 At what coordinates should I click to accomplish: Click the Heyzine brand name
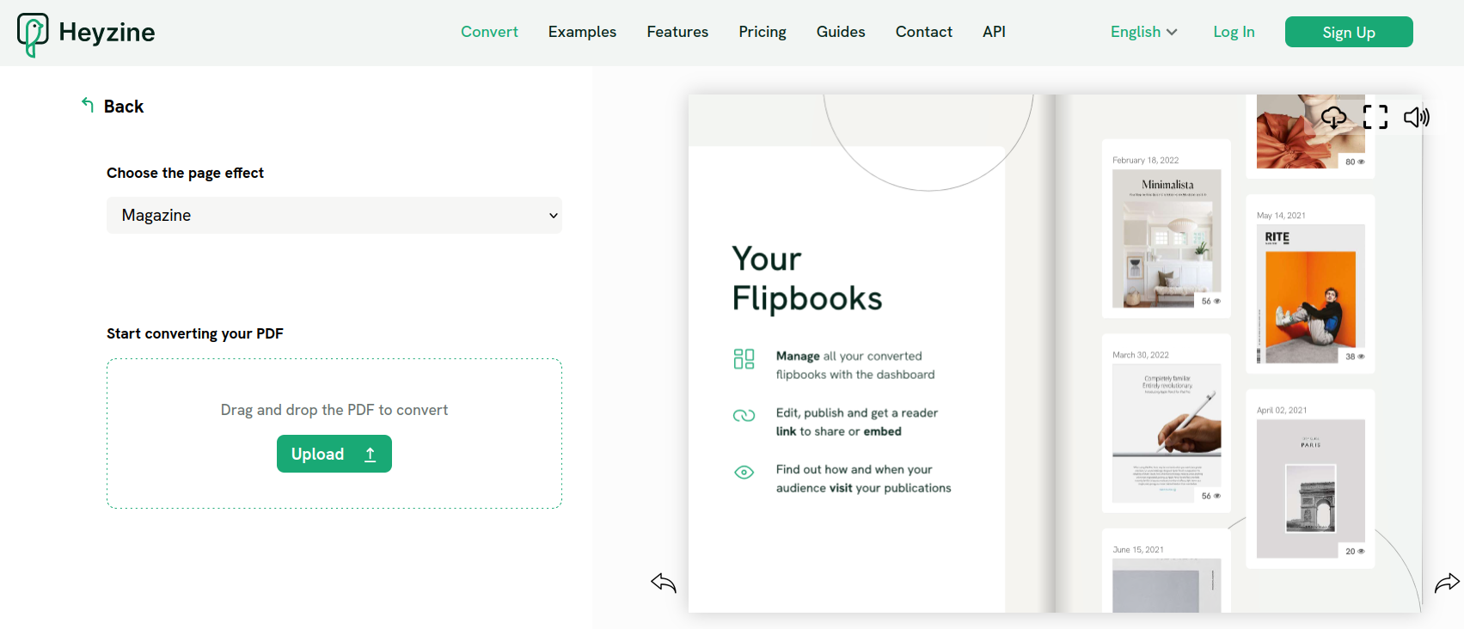107,33
